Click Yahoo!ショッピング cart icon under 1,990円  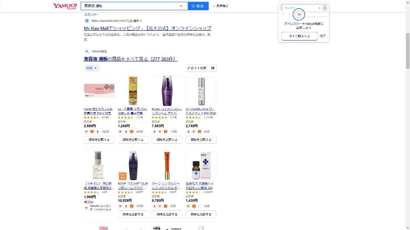click(x=86, y=208)
